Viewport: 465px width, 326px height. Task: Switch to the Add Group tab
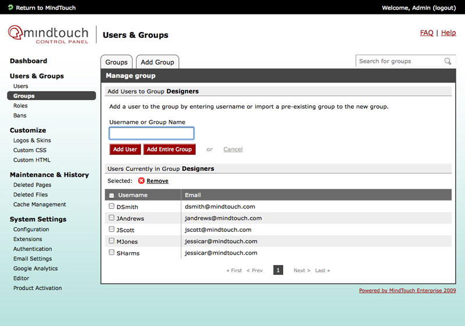point(157,62)
